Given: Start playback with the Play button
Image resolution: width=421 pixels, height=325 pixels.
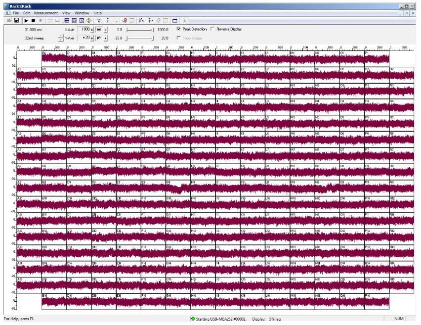Looking at the screenshot, I should (26, 20).
